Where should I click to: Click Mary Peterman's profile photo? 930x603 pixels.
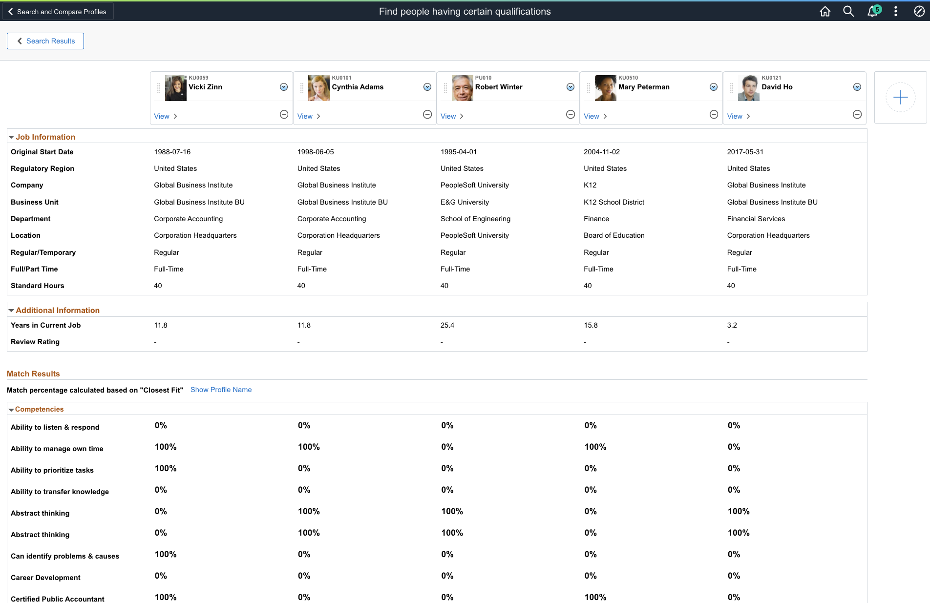pos(606,88)
